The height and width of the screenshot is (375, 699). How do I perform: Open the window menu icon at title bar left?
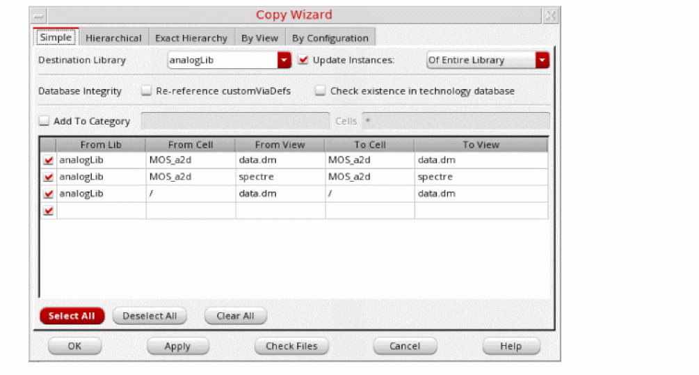pyautogui.click(x=39, y=16)
